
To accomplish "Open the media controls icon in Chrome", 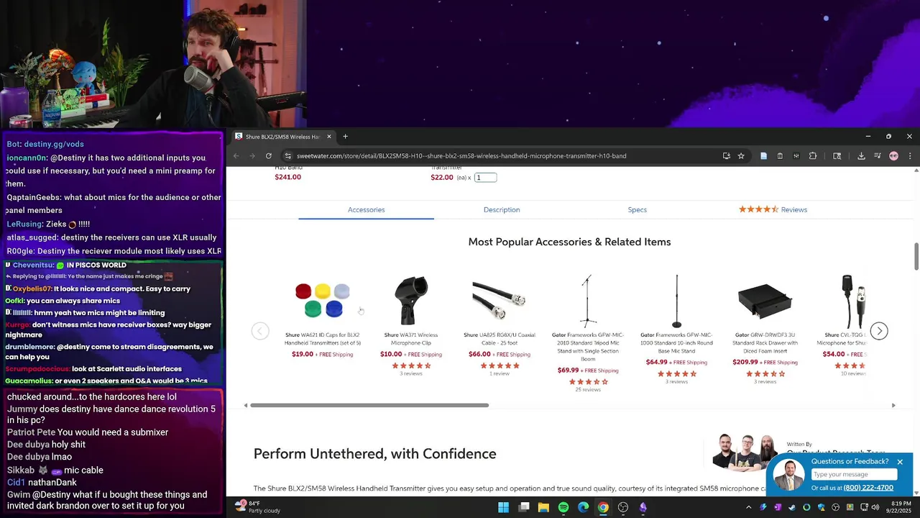I will pyautogui.click(x=878, y=156).
